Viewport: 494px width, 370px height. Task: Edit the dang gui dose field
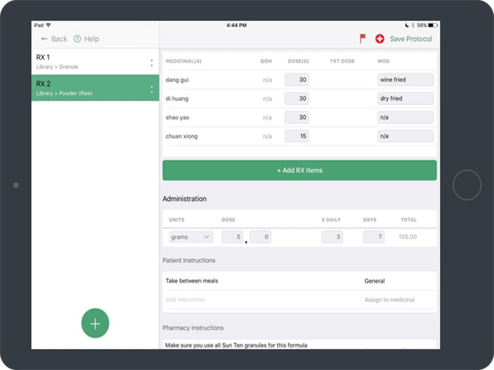tap(296, 80)
